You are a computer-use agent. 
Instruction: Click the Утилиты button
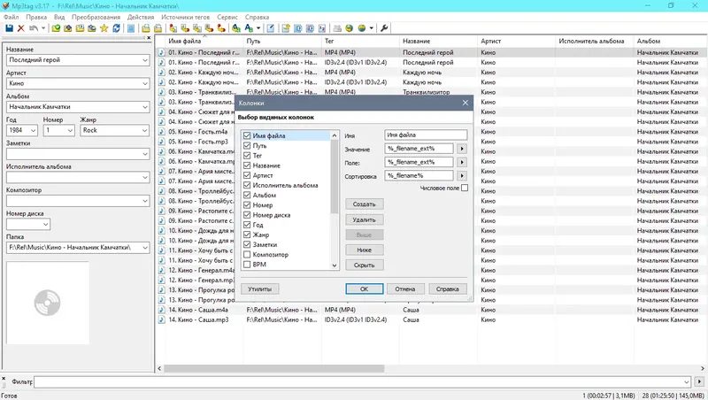(259, 289)
